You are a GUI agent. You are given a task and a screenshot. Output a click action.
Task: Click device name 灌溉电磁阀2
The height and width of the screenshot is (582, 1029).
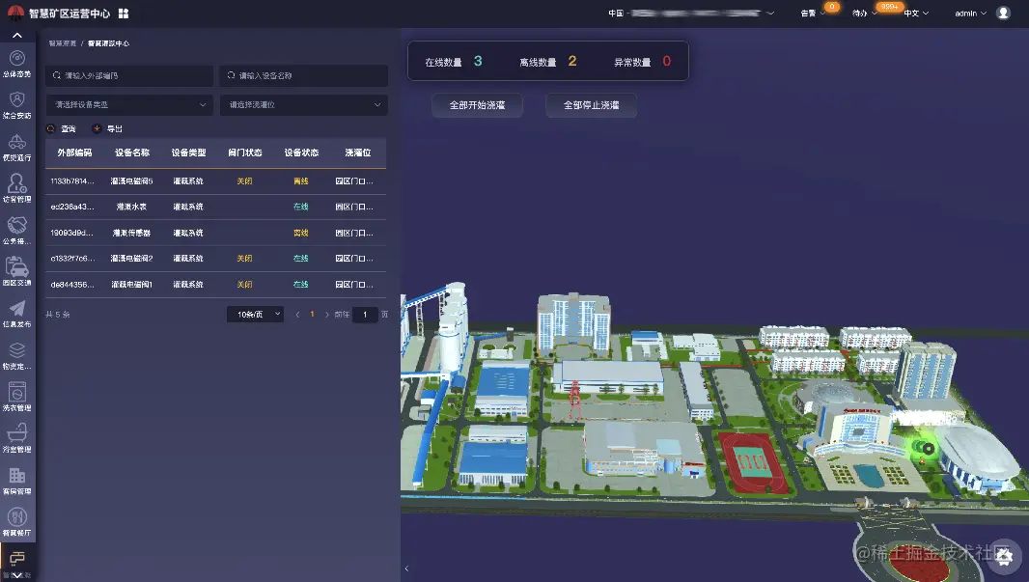[x=132, y=259]
